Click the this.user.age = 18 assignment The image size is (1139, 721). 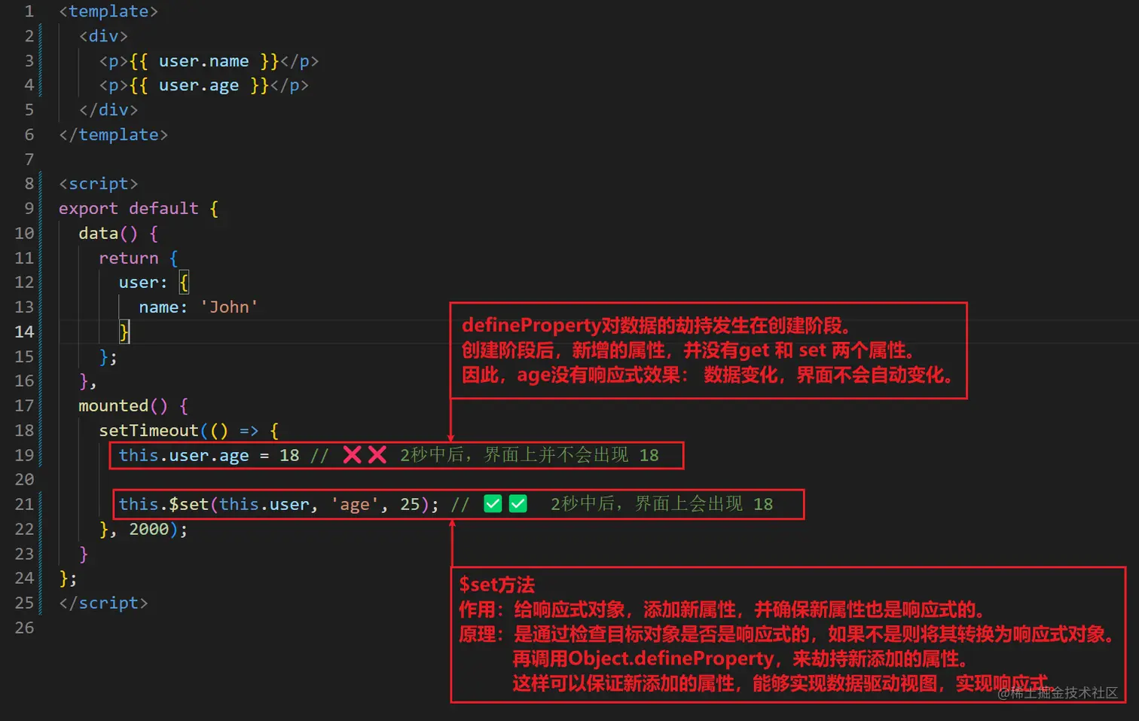click(209, 456)
